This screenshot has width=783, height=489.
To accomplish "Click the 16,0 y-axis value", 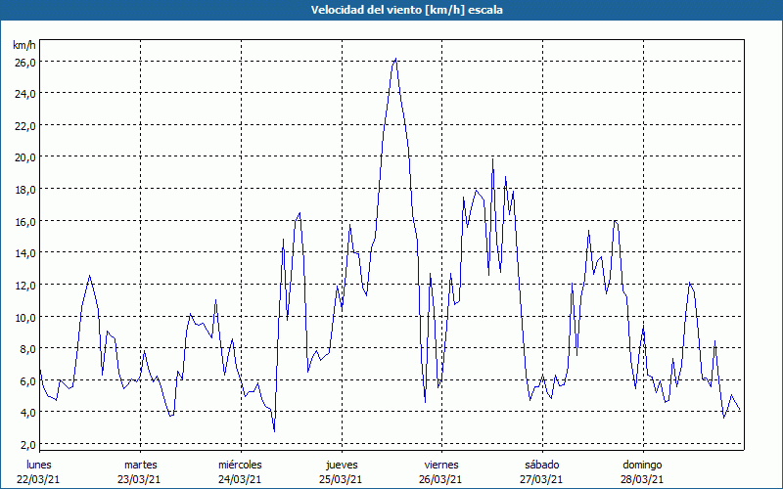I will pos(25,222).
